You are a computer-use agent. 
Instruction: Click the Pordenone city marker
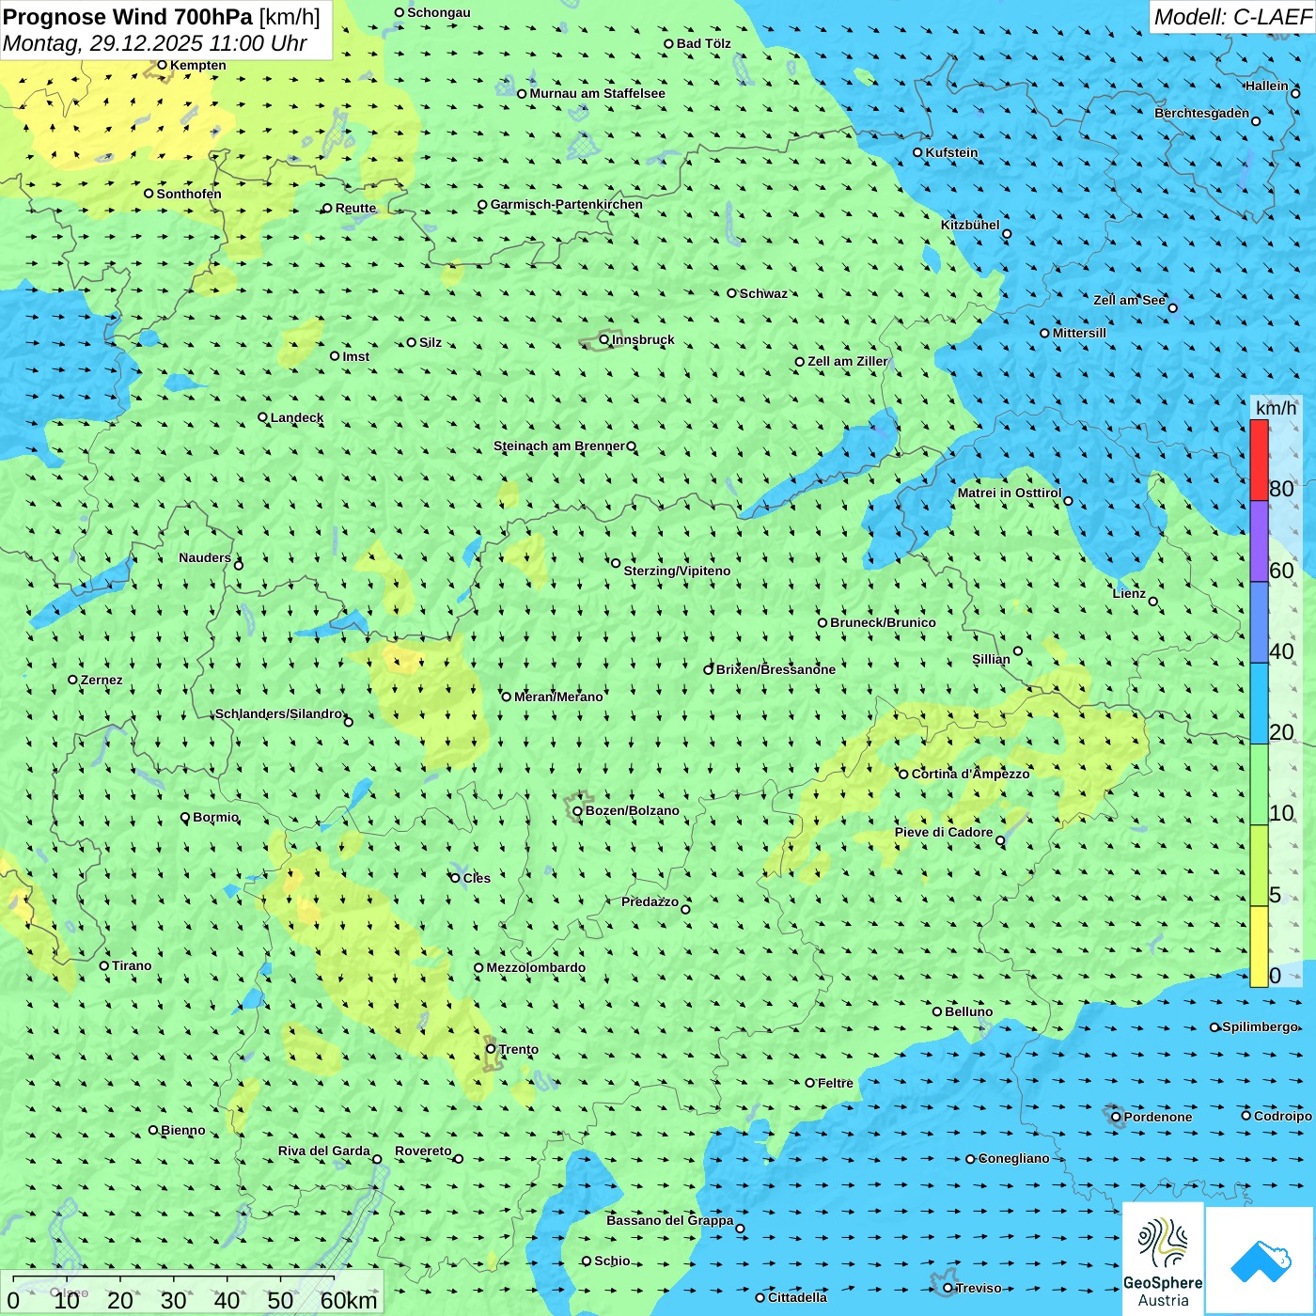[x=1116, y=1117]
